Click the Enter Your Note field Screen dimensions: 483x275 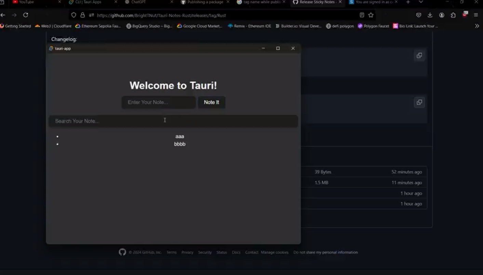point(159,102)
